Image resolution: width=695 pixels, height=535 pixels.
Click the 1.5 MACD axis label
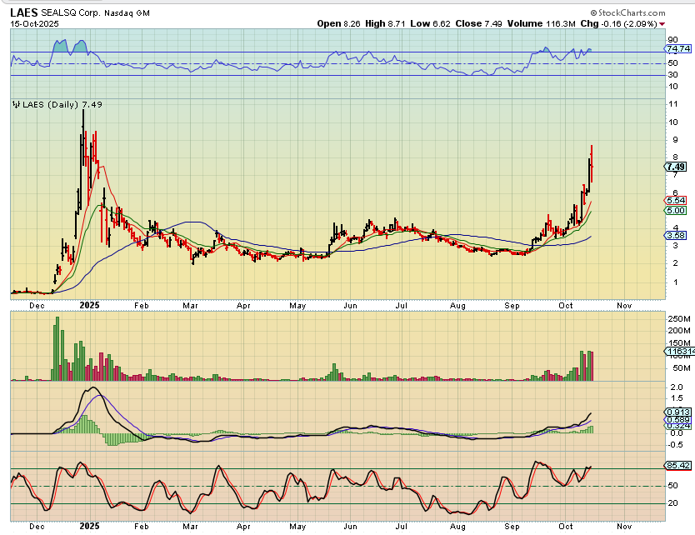[677, 398]
